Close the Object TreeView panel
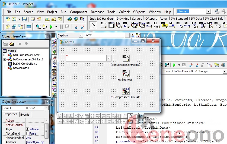Viewport: 227px width, 144px height. click(x=47, y=37)
